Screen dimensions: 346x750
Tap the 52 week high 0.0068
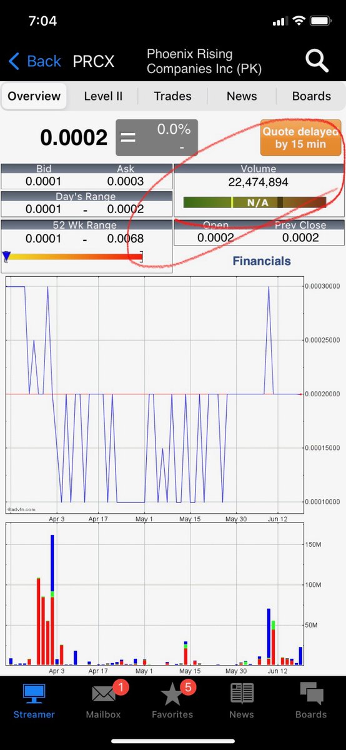point(125,239)
